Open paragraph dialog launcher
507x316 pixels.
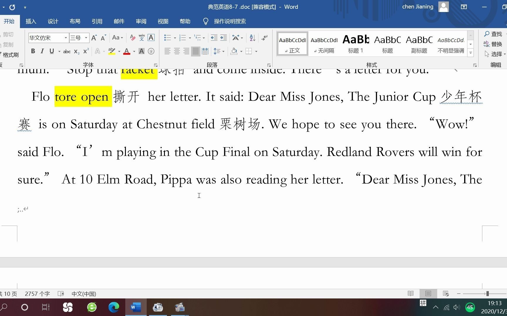pos(269,65)
